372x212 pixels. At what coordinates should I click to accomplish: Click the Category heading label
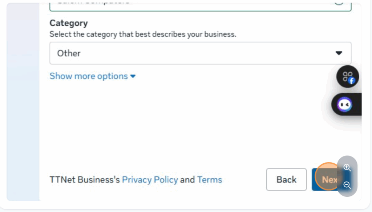tap(69, 23)
